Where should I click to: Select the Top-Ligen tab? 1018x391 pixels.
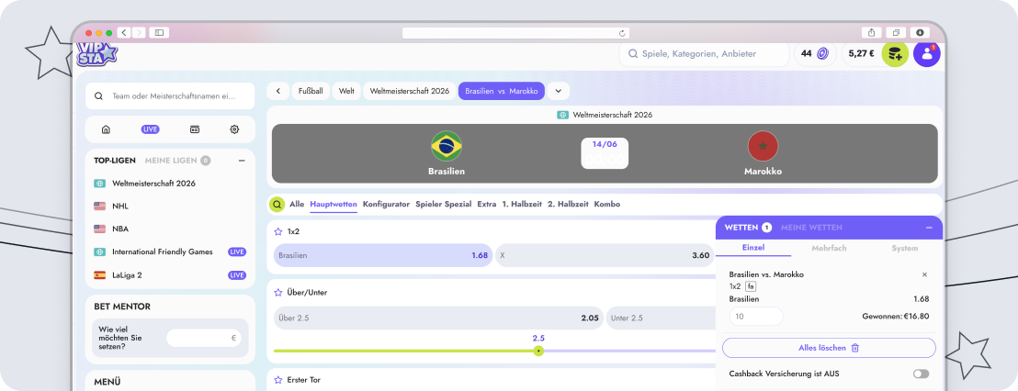tap(116, 160)
